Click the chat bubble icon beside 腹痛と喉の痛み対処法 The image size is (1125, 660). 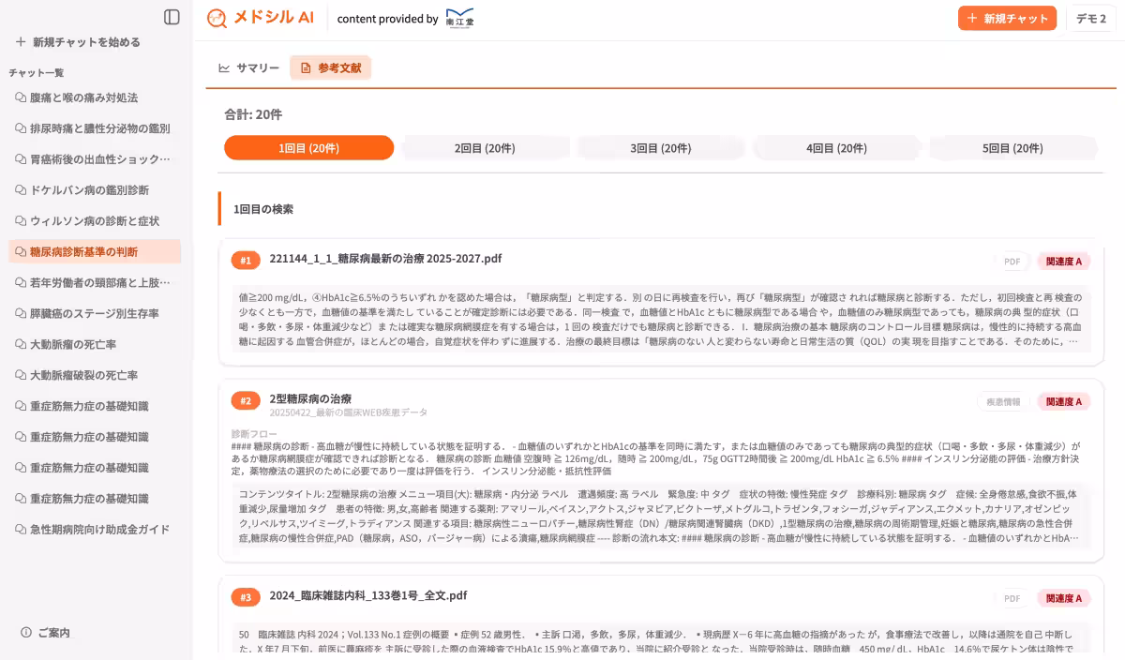tap(20, 97)
